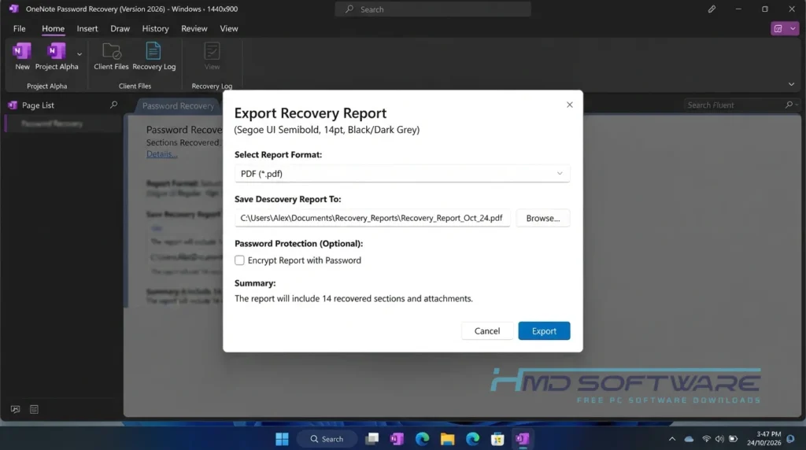Screen dimensions: 806x450
Task: Select the Password Recovery section tab
Action: click(x=178, y=106)
